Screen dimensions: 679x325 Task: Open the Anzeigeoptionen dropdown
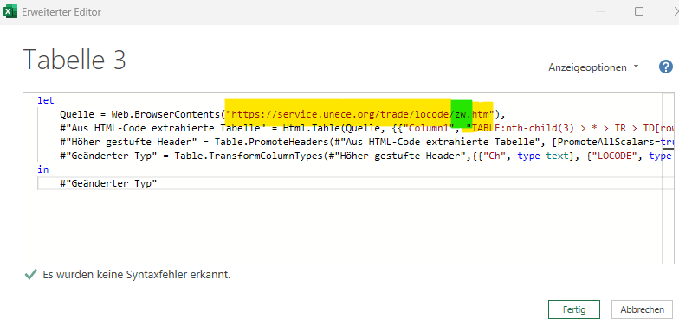[593, 67]
